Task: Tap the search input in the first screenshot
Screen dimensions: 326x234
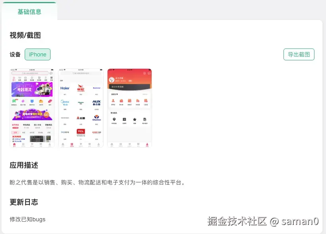Action: tap(30, 73)
